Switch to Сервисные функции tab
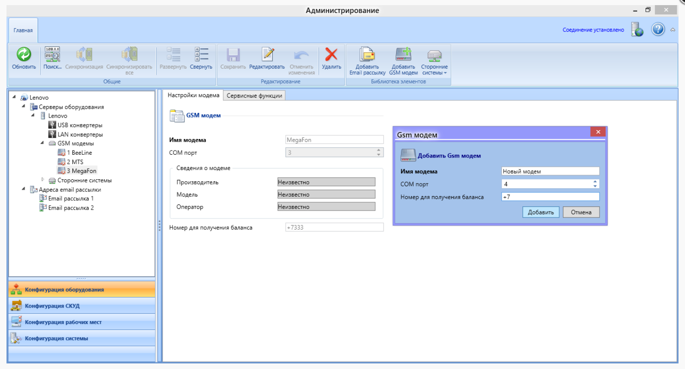 coord(254,95)
